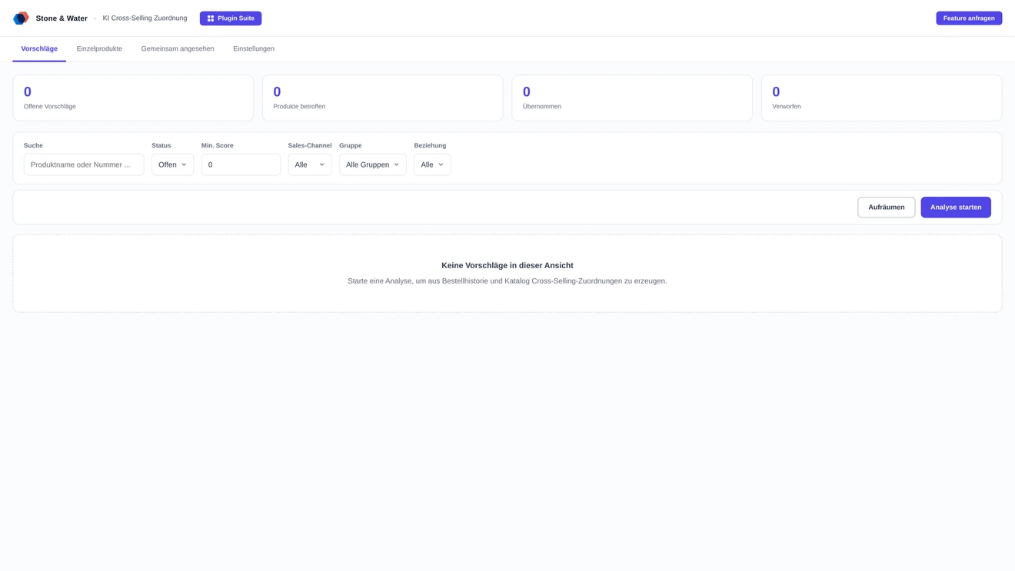Click Feature anfragen button
The width and height of the screenshot is (1015, 571).
969,18
